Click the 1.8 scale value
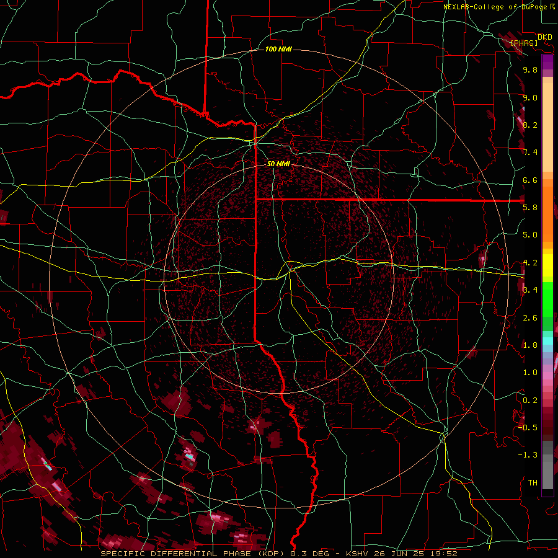Screen dimensions: 558x558 pyautogui.click(x=530, y=345)
